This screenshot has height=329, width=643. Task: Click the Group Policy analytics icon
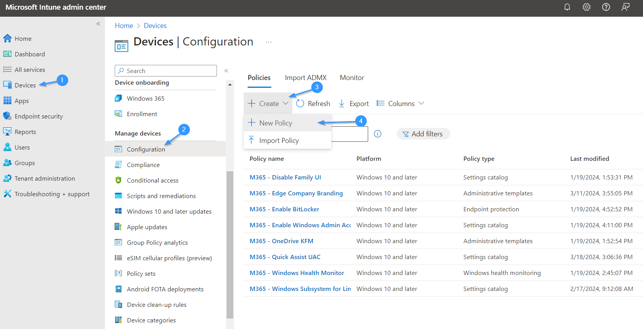(x=119, y=242)
